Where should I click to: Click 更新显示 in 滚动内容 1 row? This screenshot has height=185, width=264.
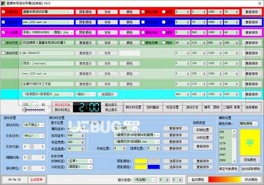click(85, 43)
